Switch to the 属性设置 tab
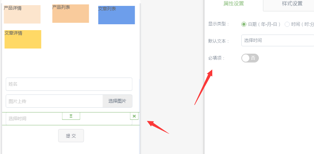314x154 pixels. (234, 4)
